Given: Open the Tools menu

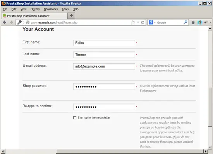Looking at the screenshot, I should [x=65, y=9].
